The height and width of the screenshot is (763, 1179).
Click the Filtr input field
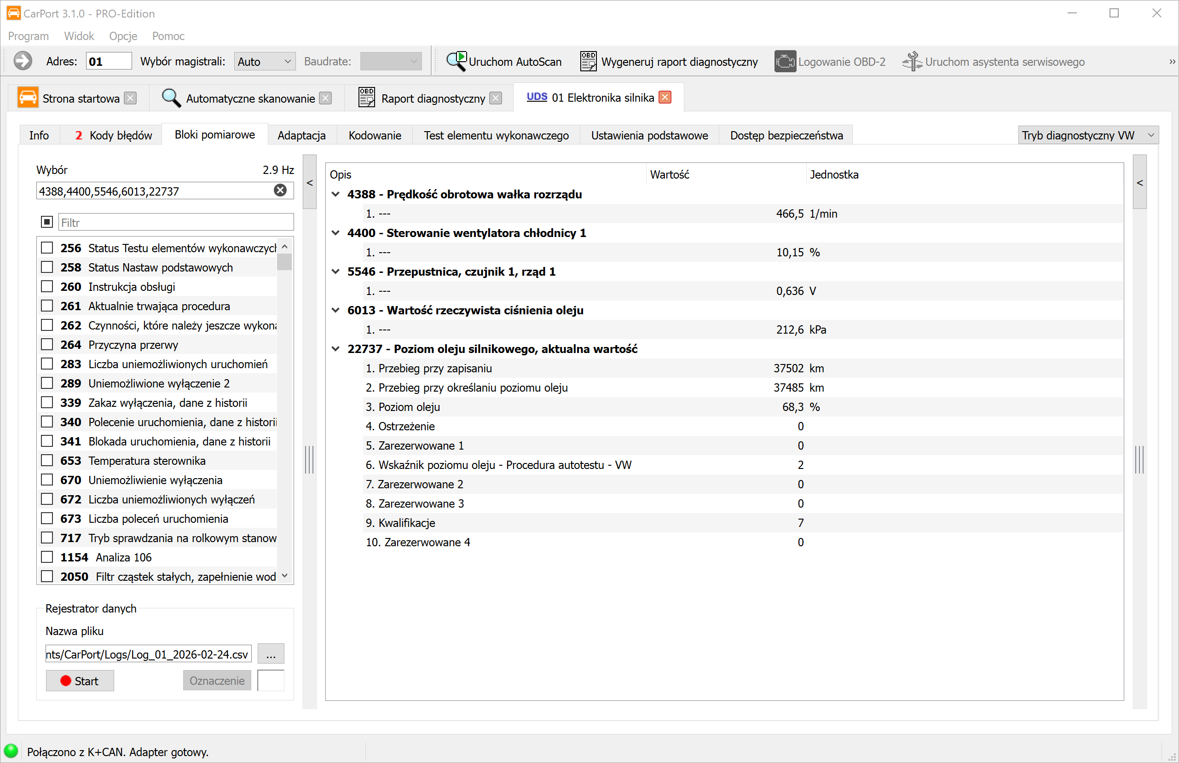[175, 222]
